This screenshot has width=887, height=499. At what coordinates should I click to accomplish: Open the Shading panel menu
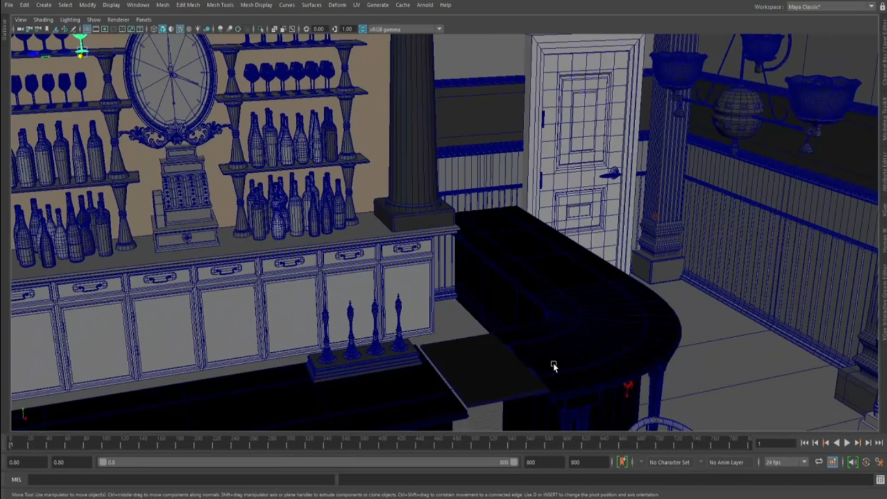pyautogui.click(x=44, y=20)
